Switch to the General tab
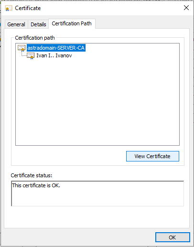 (x=16, y=24)
